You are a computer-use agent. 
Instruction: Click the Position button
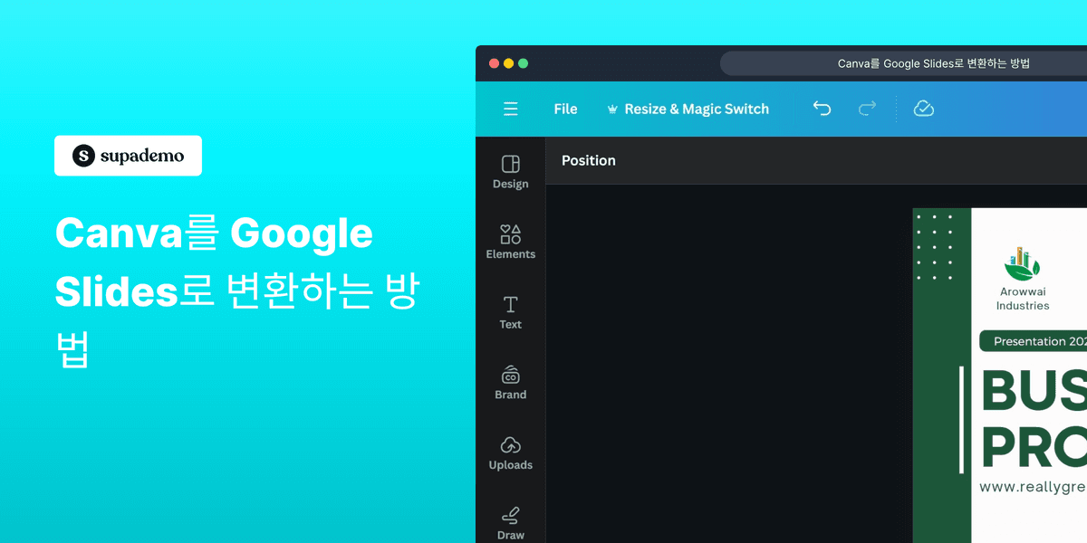pyautogui.click(x=588, y=160)
